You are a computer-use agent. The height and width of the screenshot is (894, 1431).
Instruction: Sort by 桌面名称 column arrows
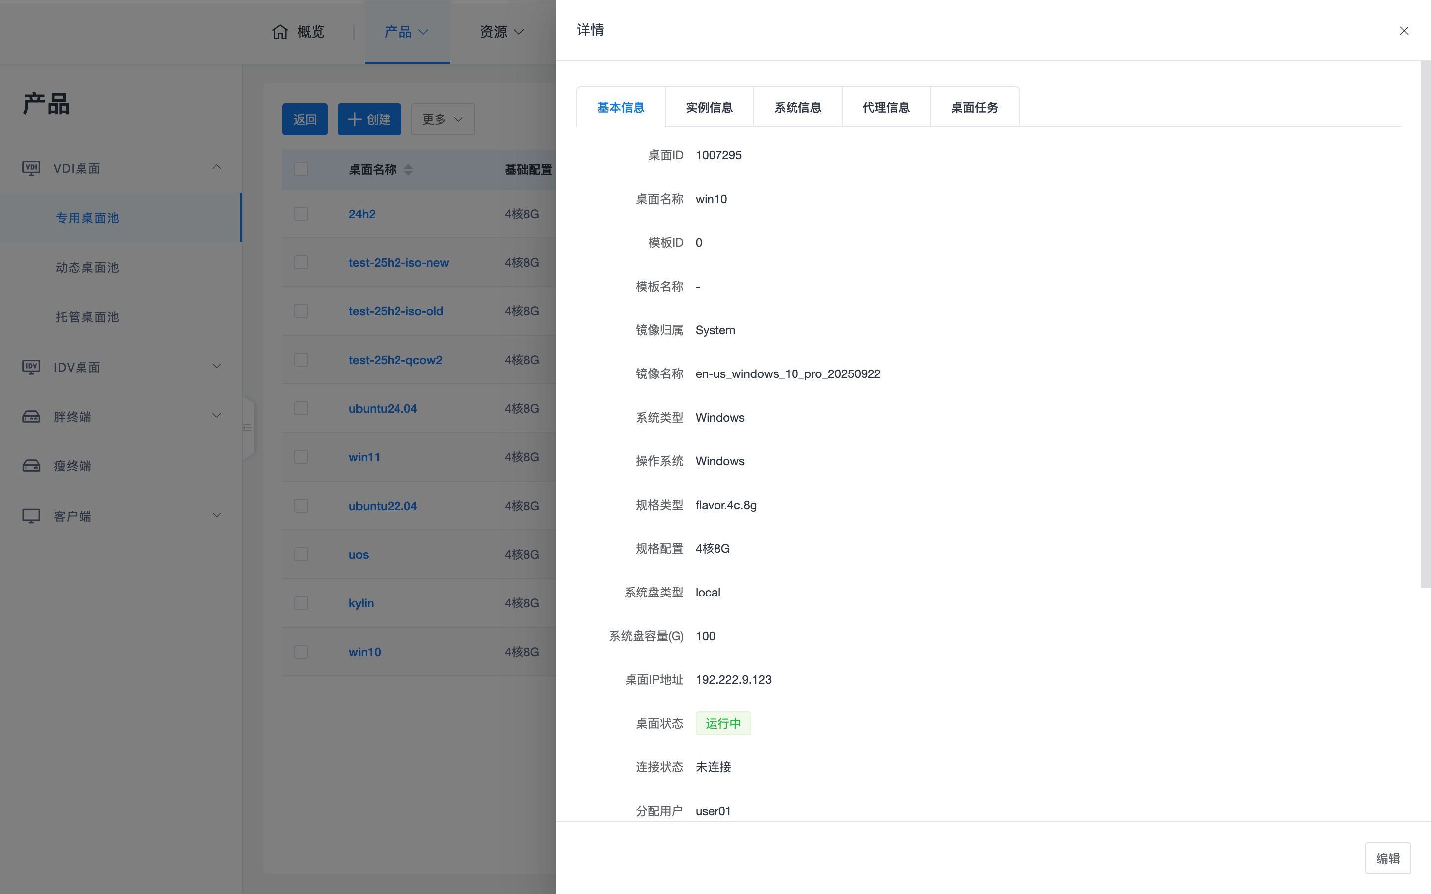point(408,170)
